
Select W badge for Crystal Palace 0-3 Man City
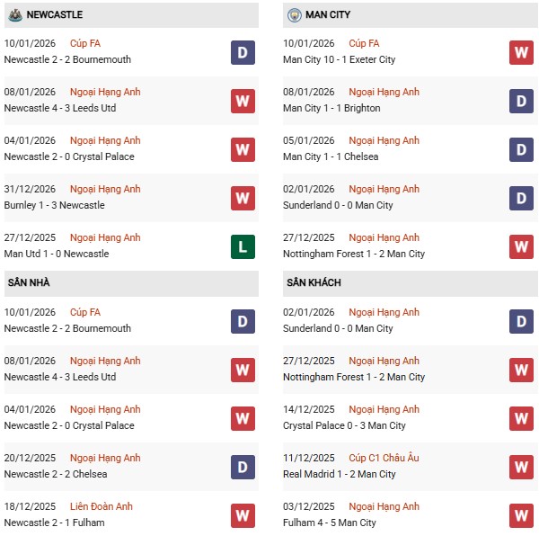521,417
